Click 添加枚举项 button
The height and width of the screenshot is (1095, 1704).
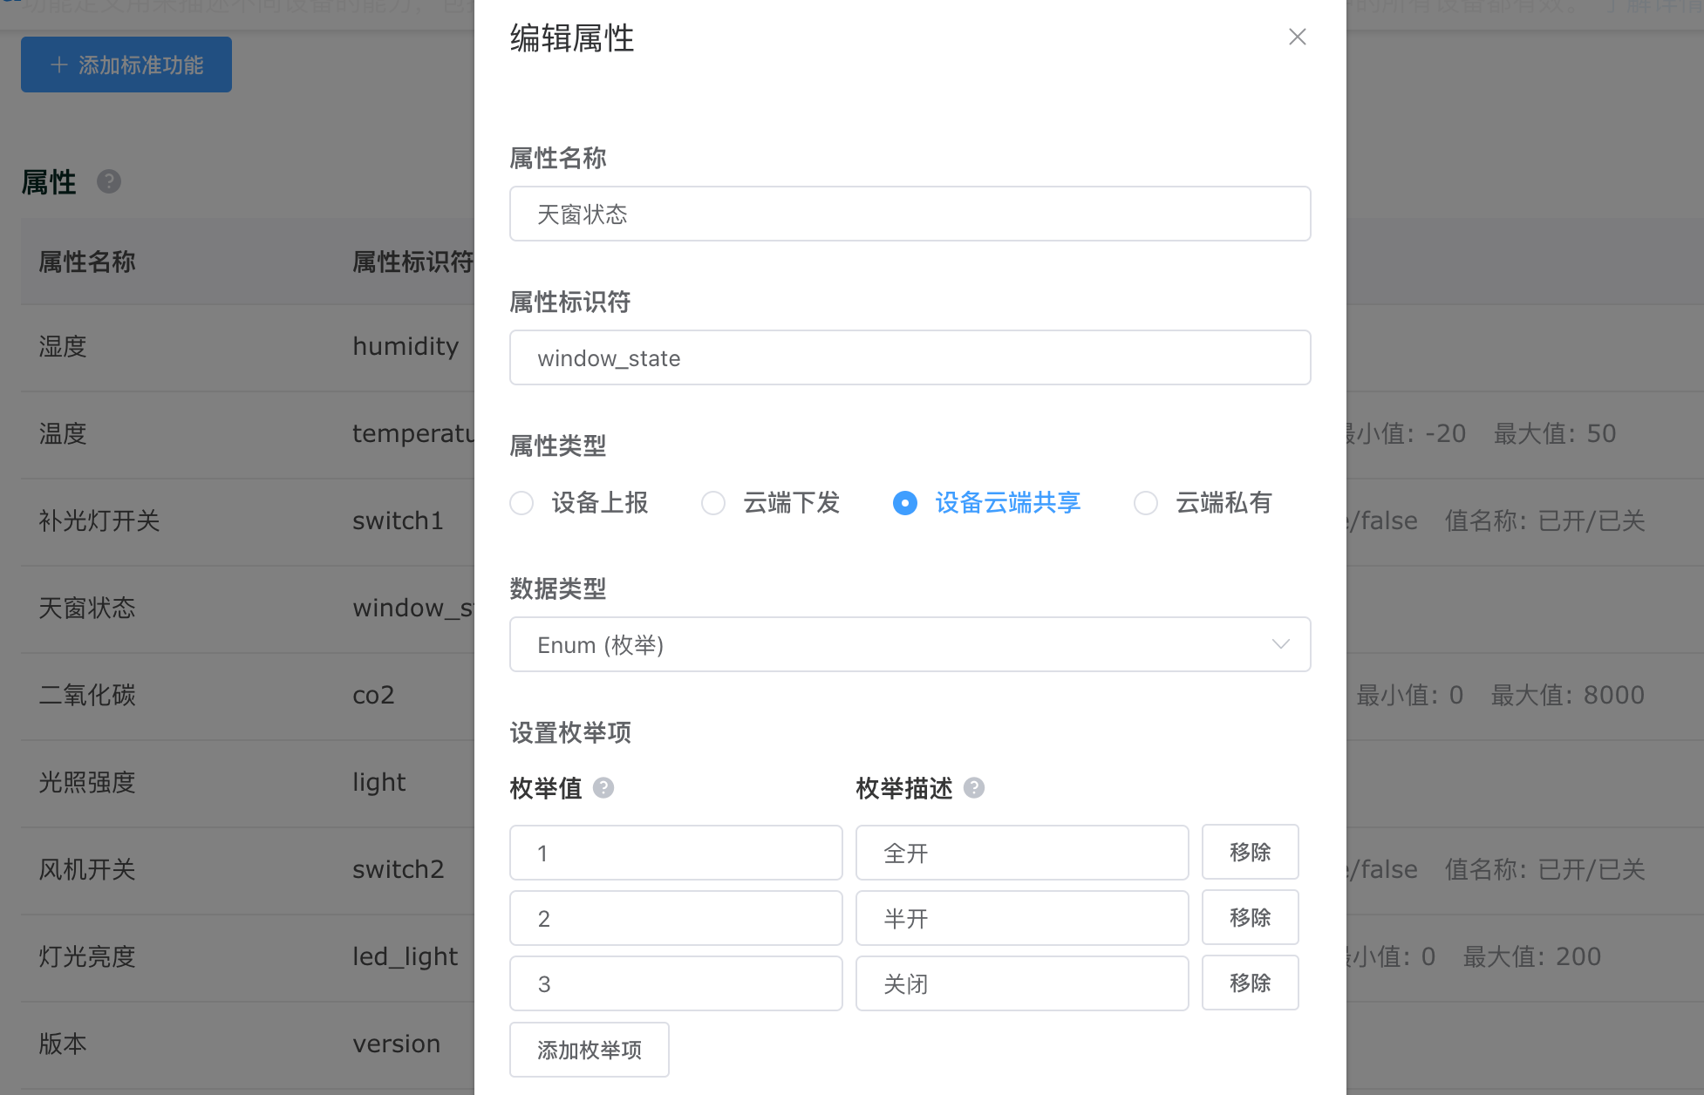point(590,1050)
